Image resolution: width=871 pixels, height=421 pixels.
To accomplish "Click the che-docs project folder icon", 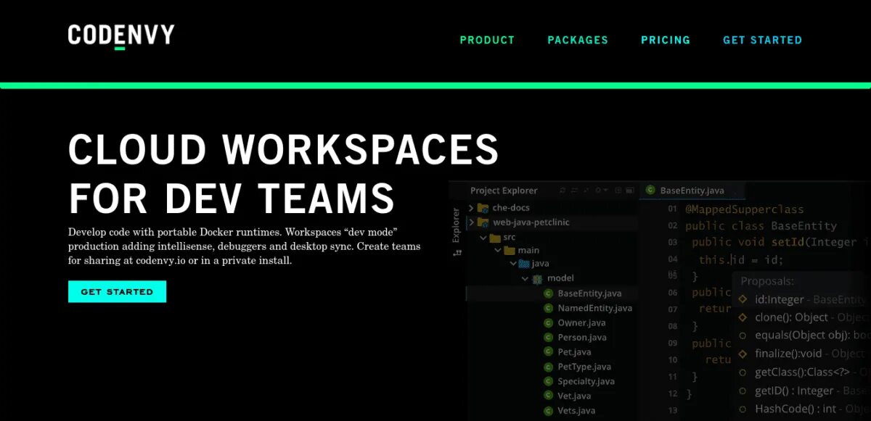I will pyautogui.click(x=483, y=208).
